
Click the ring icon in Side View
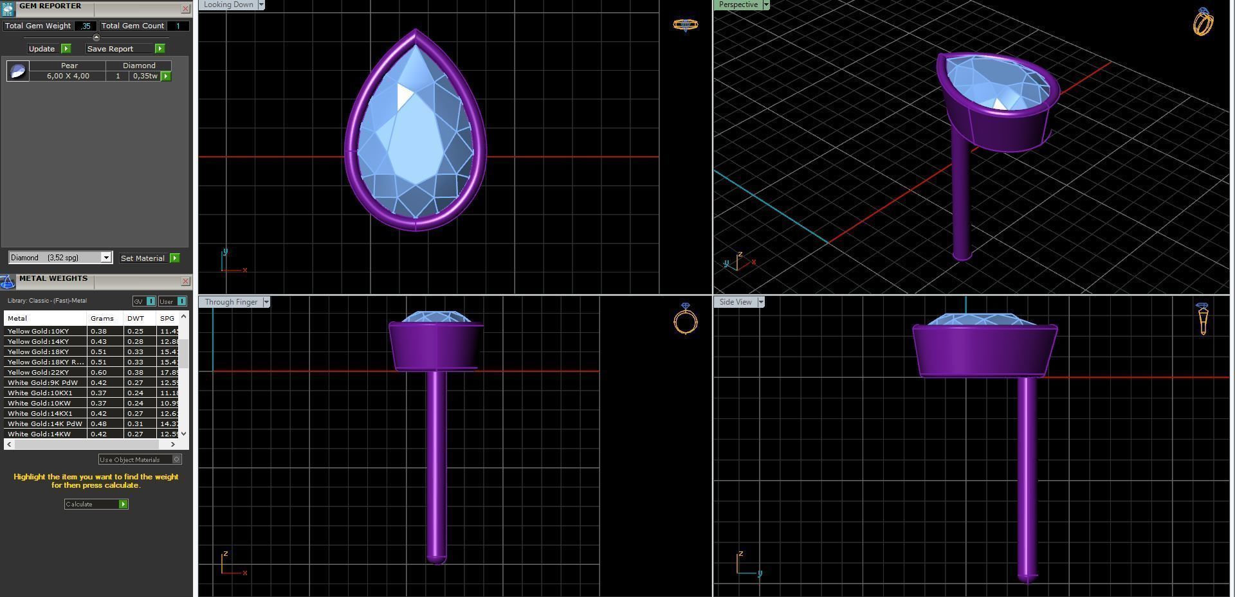click(x=1203, y=319)
